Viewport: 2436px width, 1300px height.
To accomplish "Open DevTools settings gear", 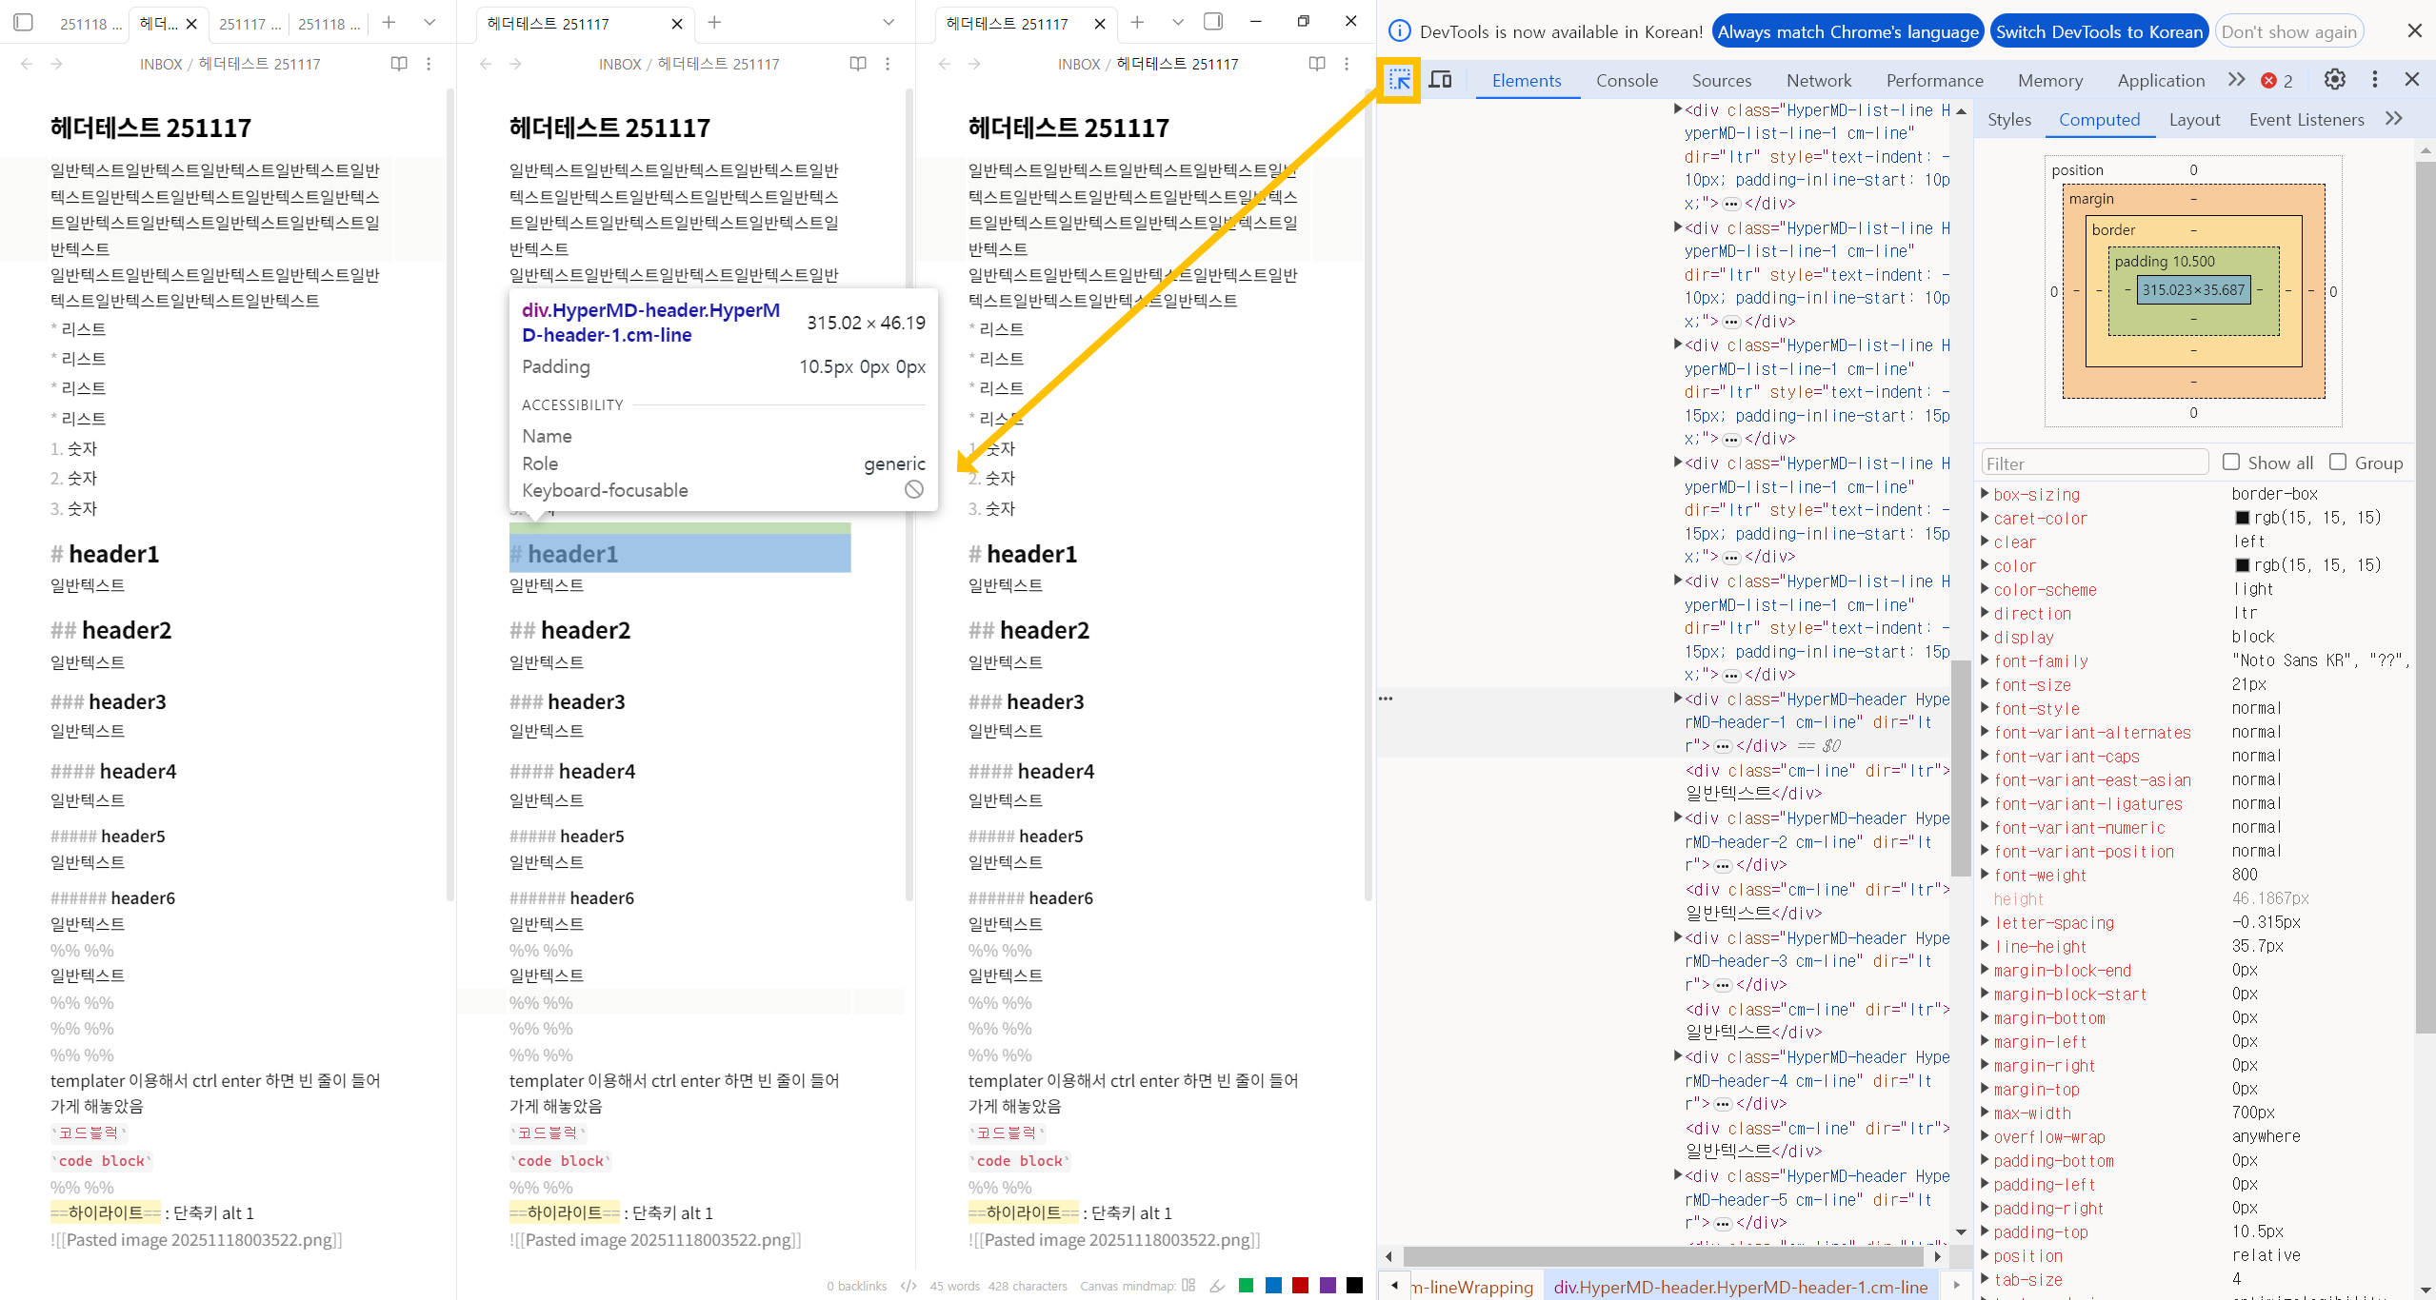I will tap(2334, 80).
